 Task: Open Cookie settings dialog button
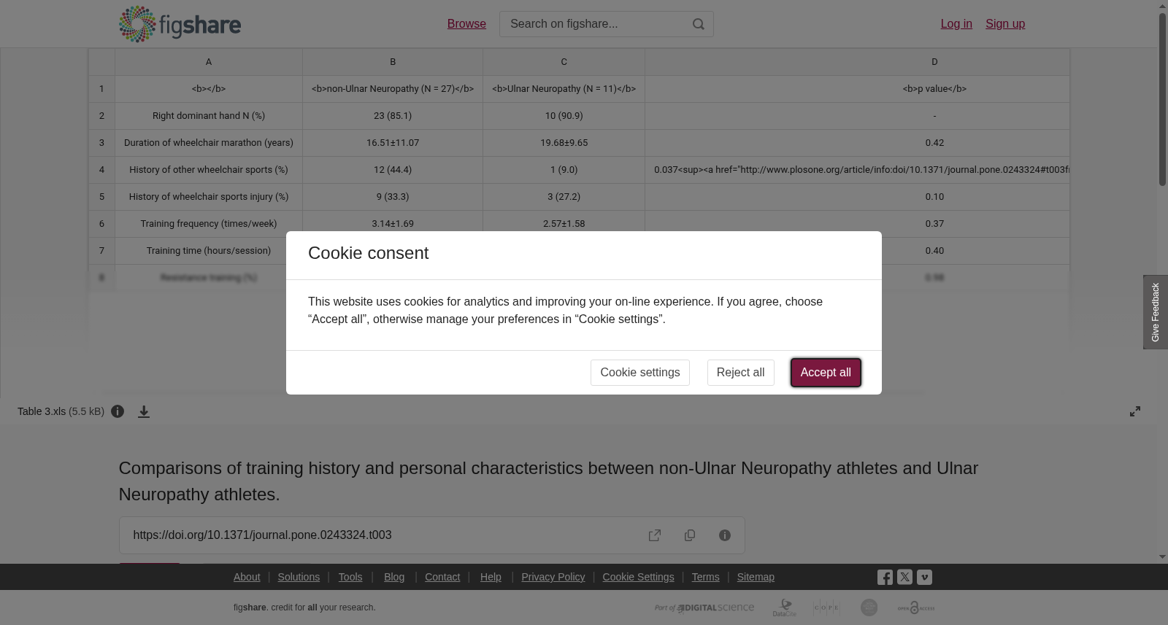pyautogui.click(x=640, y=373)
